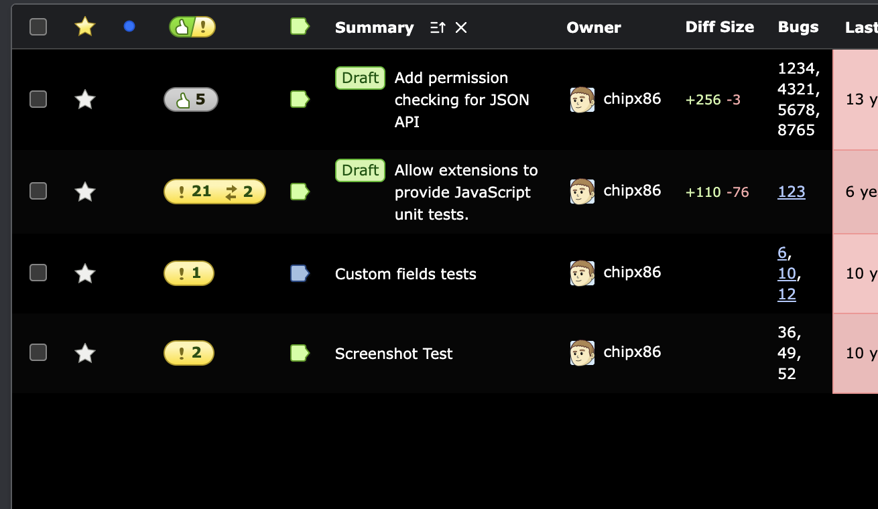
Task: Sort by the Bugs column header
Action: 798,27
